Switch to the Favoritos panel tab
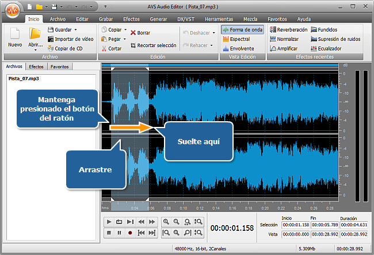The height and width of the screenshot is (255, 374). tap(60, 67)
